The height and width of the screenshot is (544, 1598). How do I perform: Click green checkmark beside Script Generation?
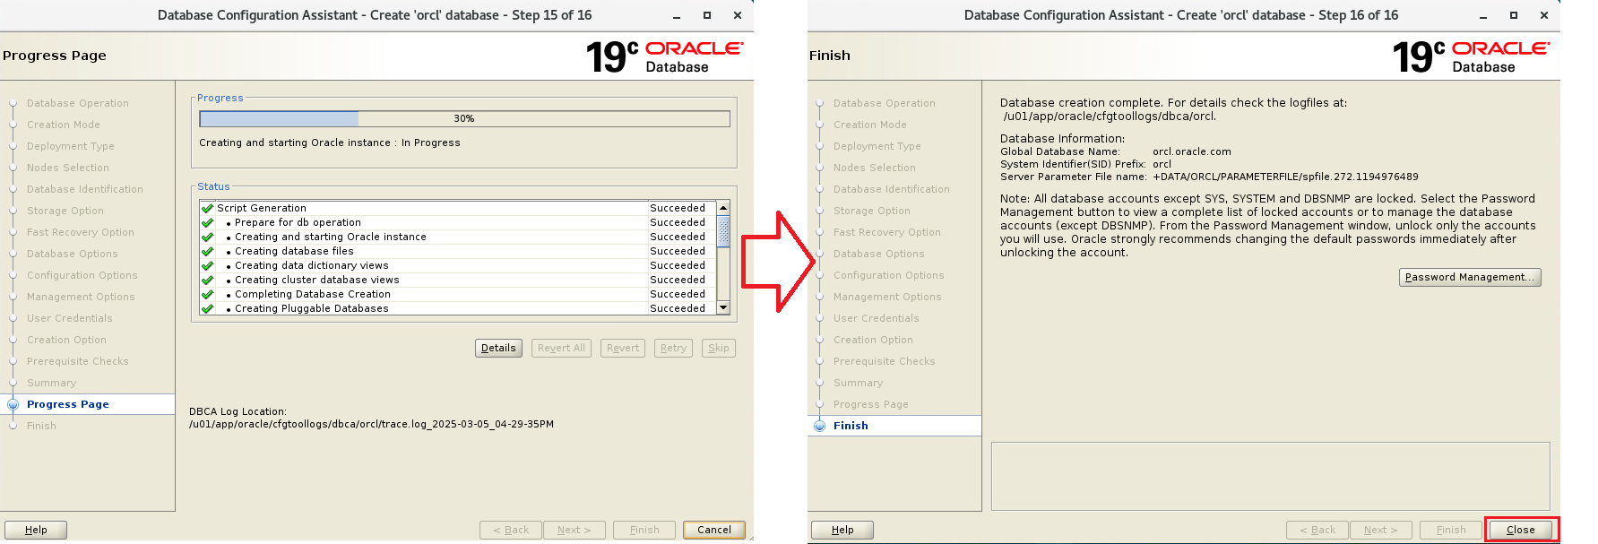208,208
